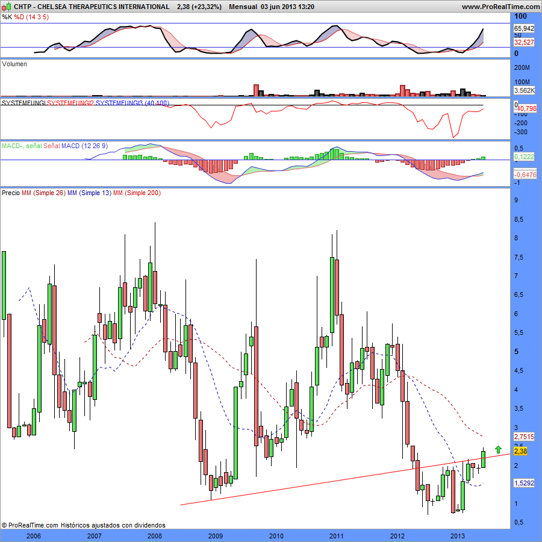Select the Volumen panel label
The image size is (542, 542).
(x=14, y=64)
